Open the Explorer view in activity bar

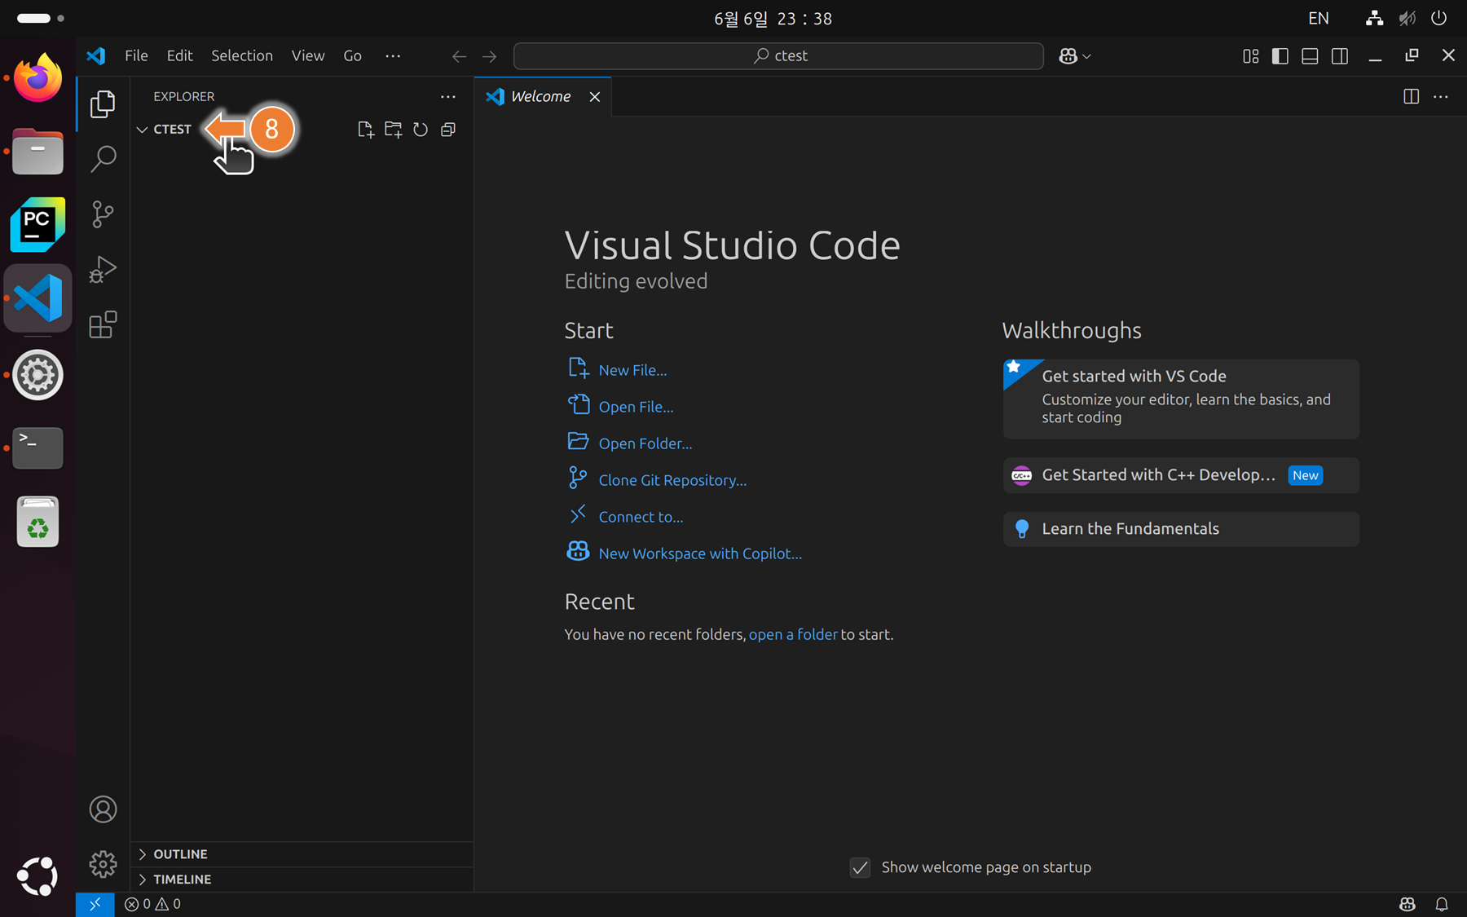[103, 104]
